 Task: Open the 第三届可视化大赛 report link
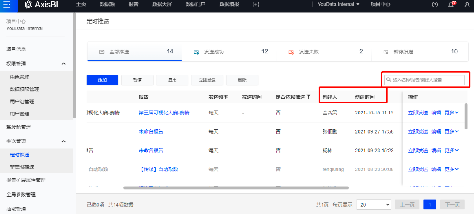(x=166, y=113)
